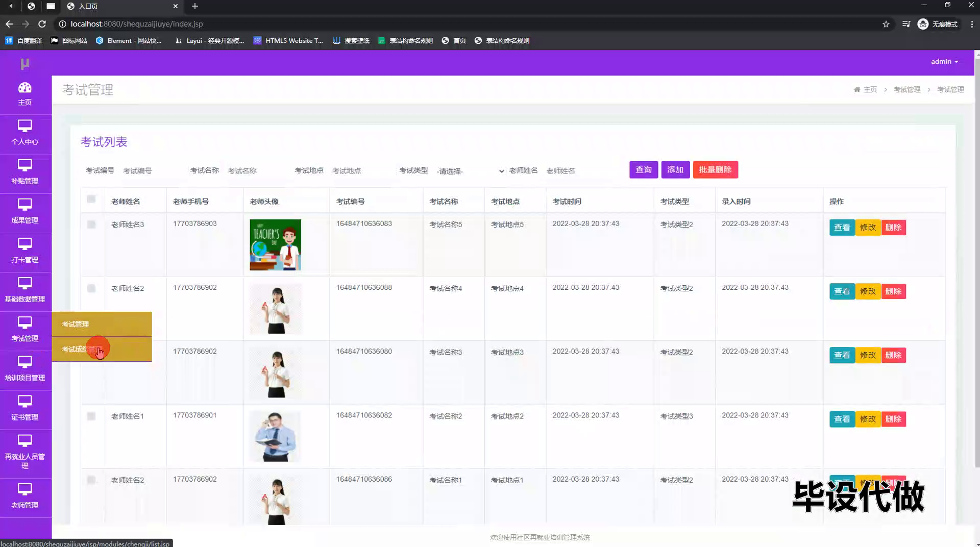Open HTML5 Website bookmark
The image size is (980, 547).
[288, 40]
